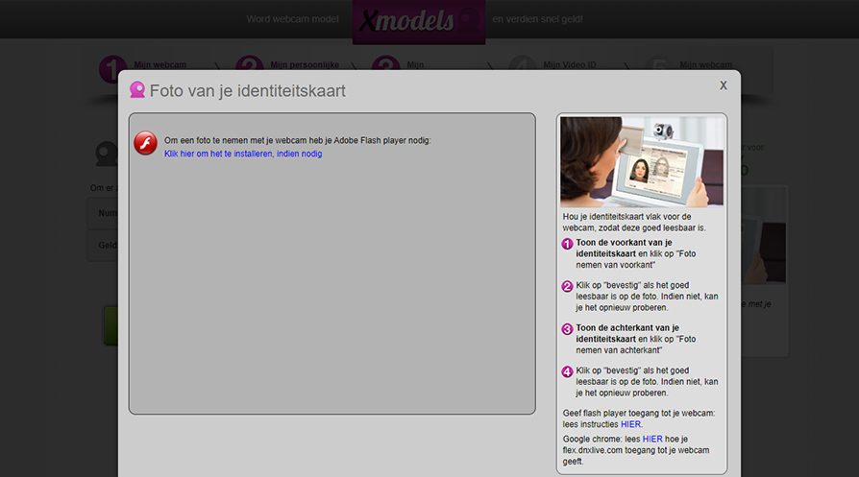Jump to step 5 'Mijn webcam'
The height and width of the screenshot is (477, 859).
point(704,65)
